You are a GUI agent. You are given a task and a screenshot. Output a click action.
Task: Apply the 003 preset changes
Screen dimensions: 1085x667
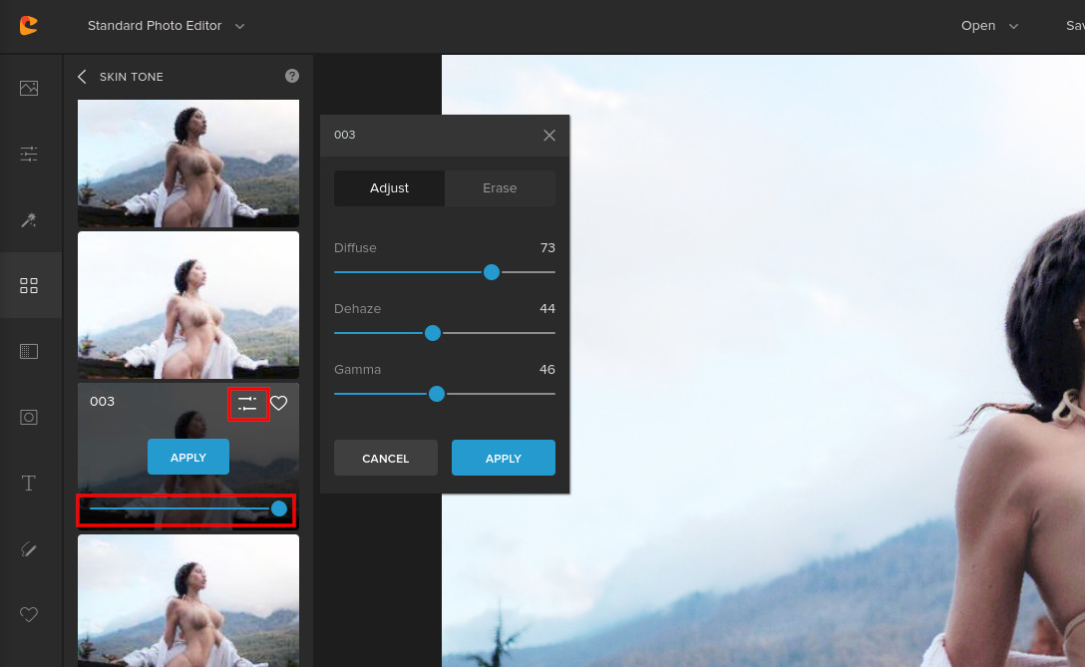click(x=503, y=458)
